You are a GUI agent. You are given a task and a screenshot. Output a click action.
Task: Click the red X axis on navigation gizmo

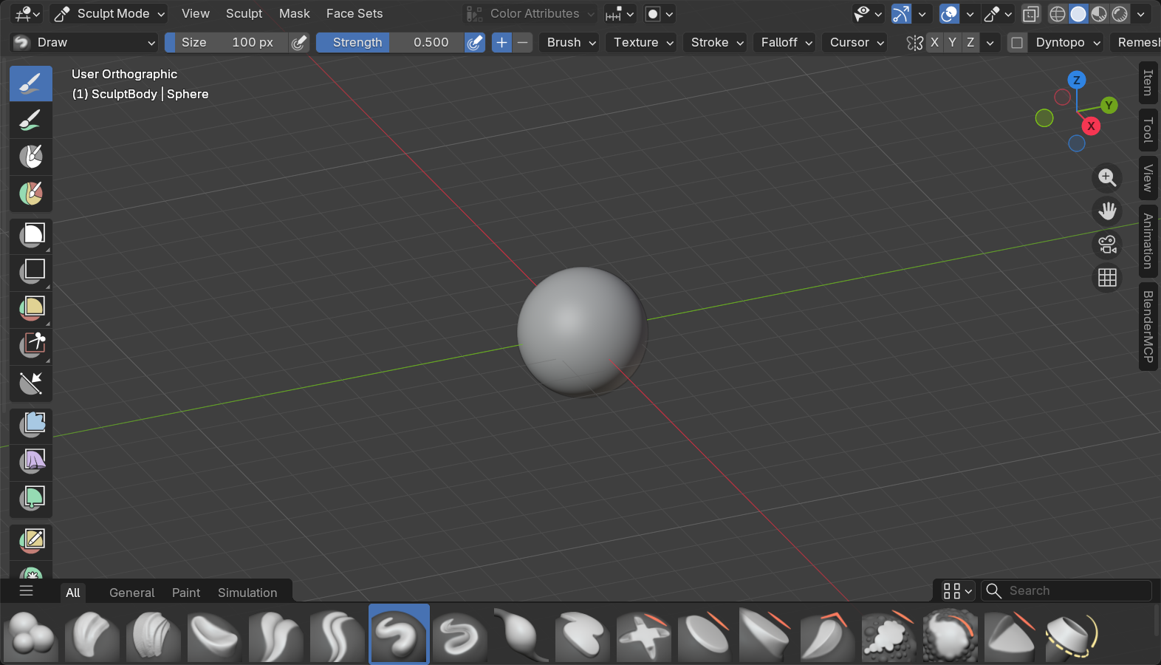[x=1091, y=126]
